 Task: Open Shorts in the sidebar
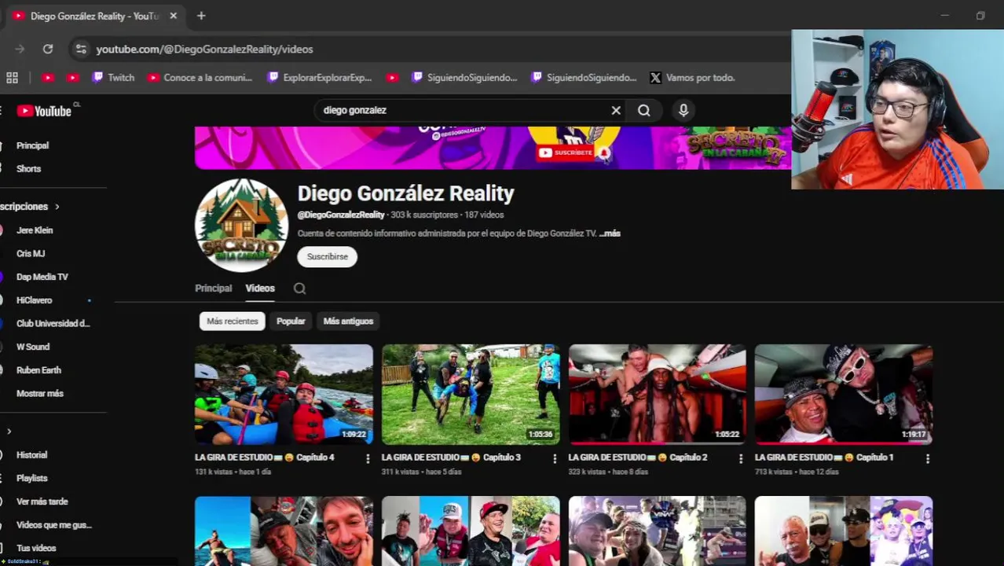[x=29, y=169]
